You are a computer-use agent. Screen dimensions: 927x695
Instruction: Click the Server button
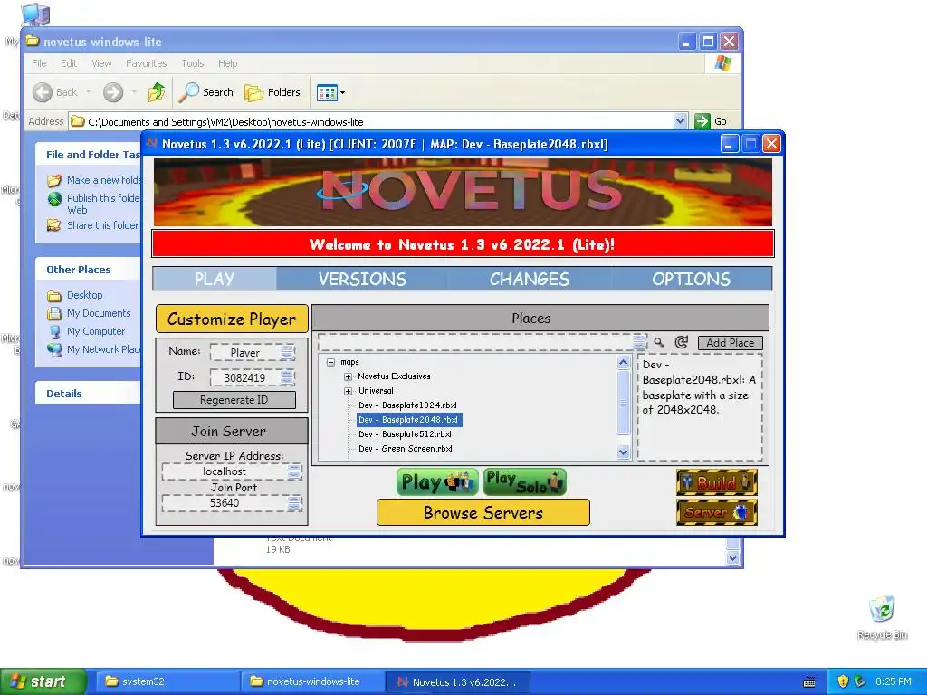717,512
